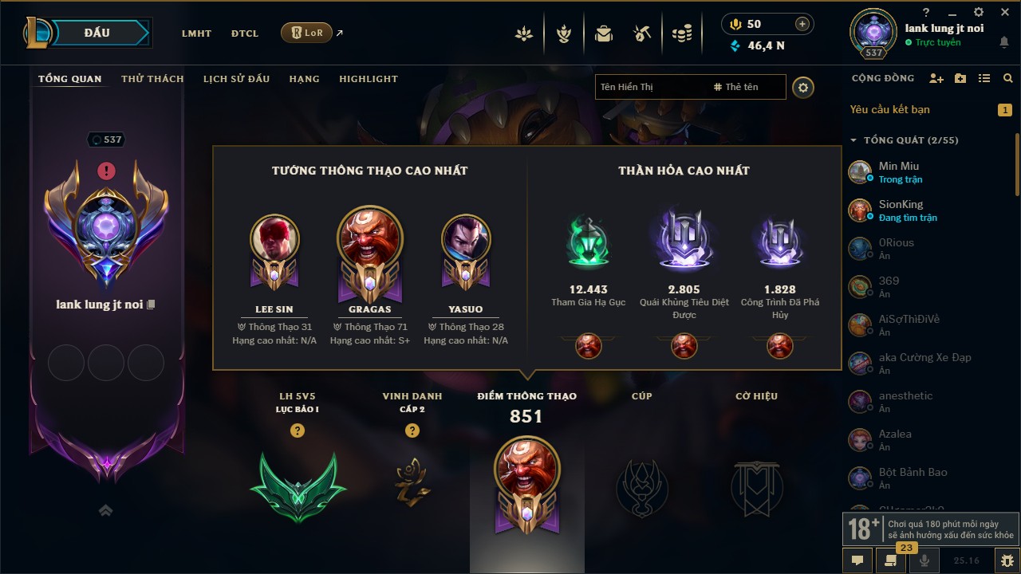1021x574 pixels.
Task: Click the add RP plus button
Action: [x=802, y=24]
